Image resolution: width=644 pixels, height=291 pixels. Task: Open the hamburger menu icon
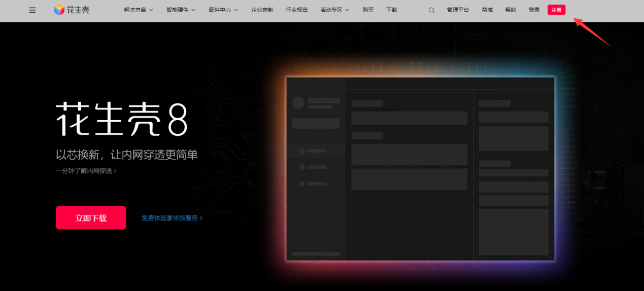(32, 10)
